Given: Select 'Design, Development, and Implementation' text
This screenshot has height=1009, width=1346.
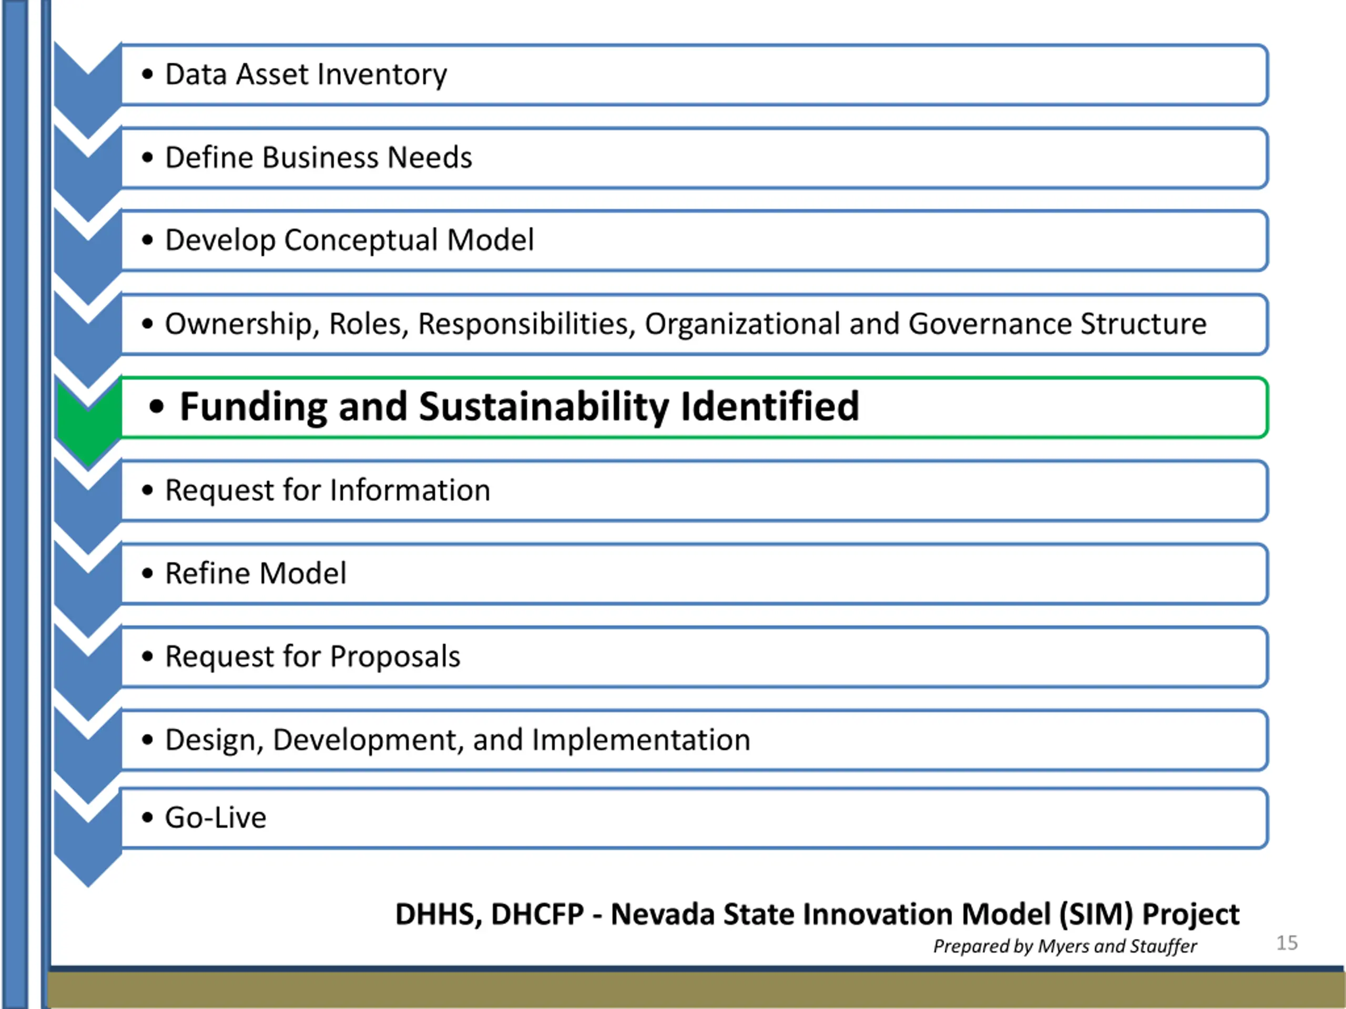Looking at the screenshot, I should (457, 741).
